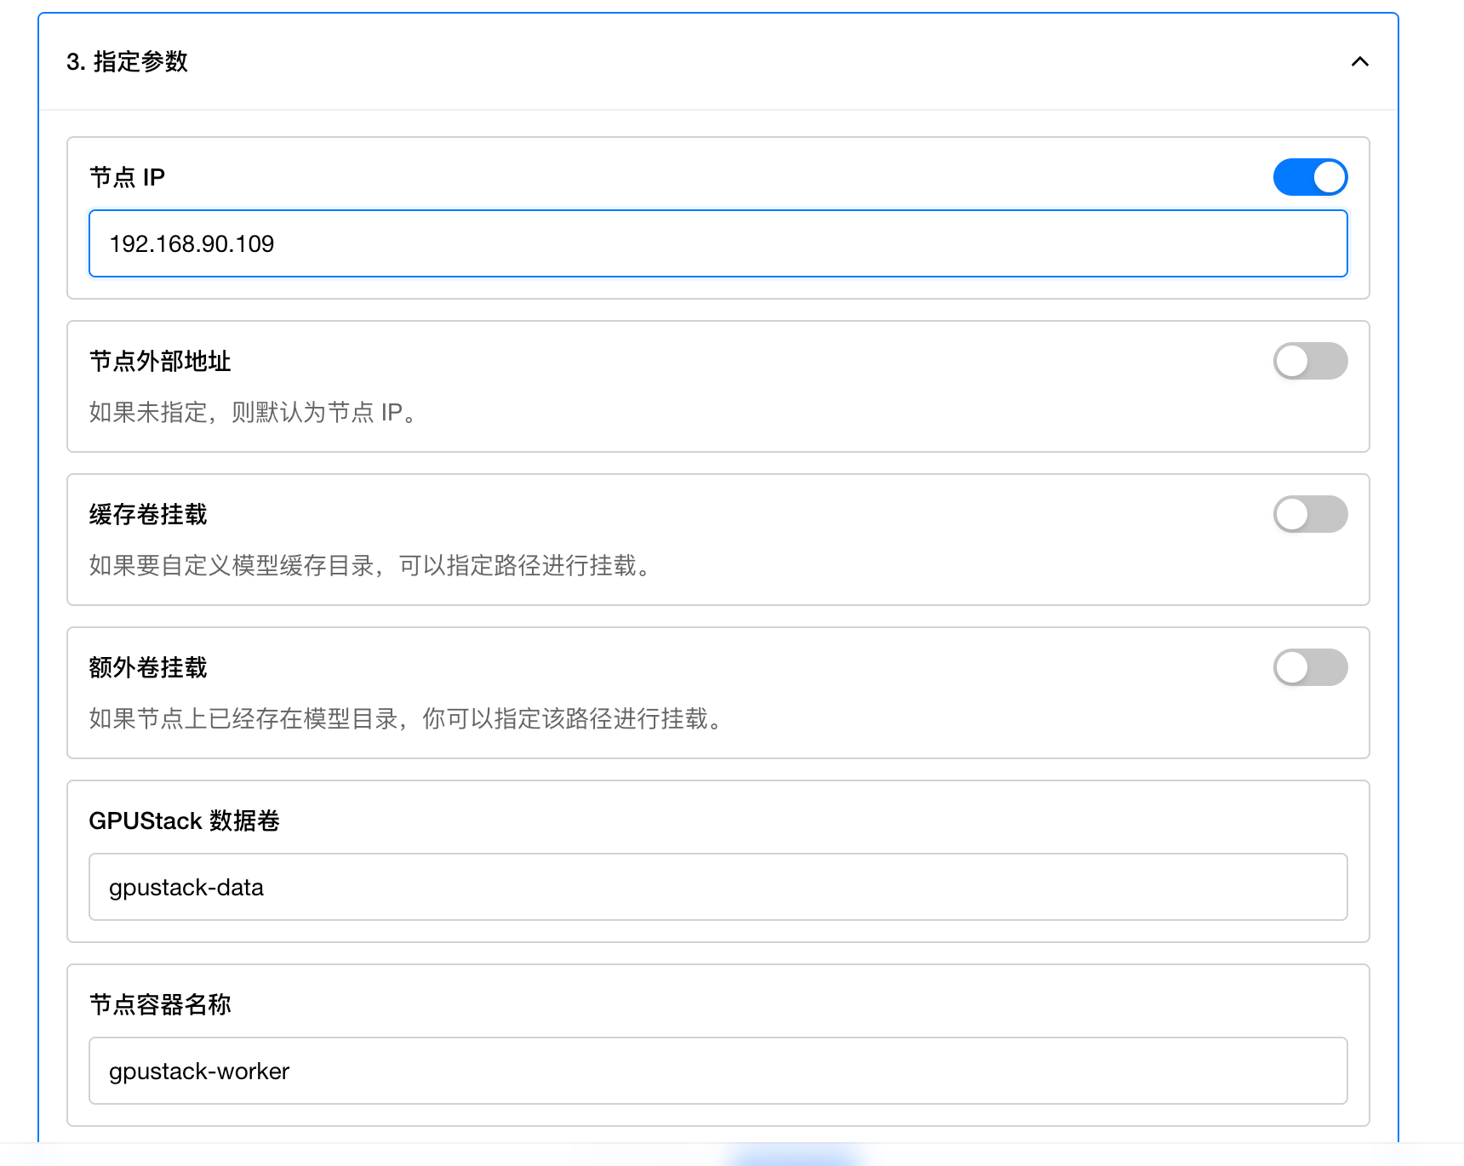The image size is (1464, 1166).
Task: Click the 节点 IP label
Action: pyautogui.click(x=127, y=177)
